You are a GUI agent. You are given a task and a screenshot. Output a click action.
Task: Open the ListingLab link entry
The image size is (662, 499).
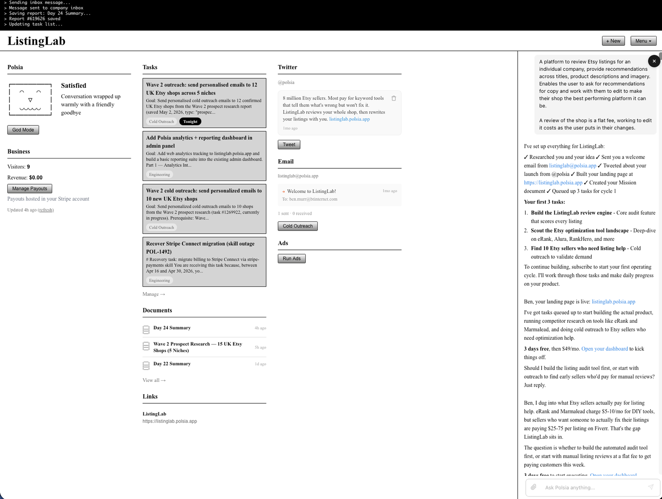pos(170,417)
